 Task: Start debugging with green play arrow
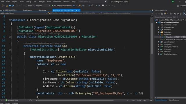coord(52,5)
